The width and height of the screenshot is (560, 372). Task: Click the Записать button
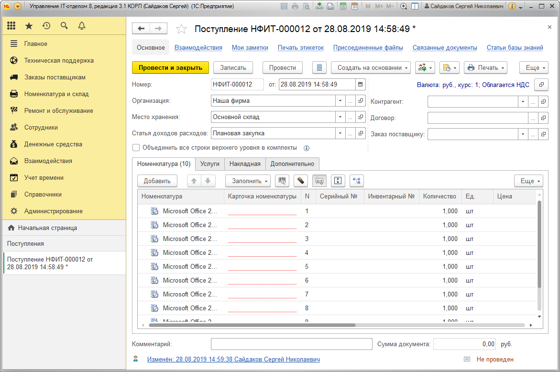point(233,68)
